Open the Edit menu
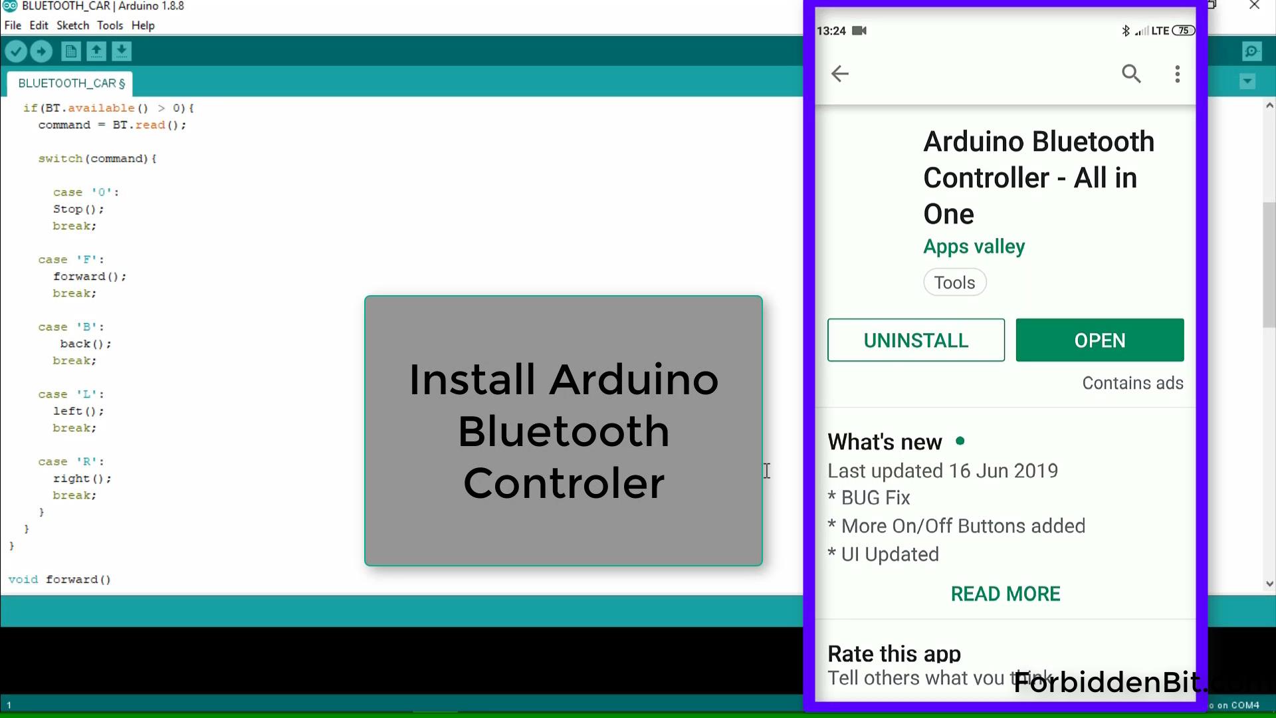Screen dimensions: 1276x718 coord(39,25)
